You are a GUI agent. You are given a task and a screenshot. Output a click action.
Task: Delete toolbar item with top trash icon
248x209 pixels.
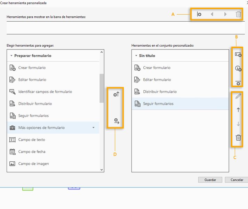[x=238, y=14]
